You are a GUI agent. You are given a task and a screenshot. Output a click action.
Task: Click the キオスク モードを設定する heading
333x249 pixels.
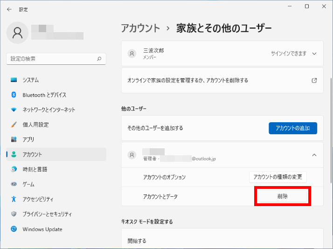(x=147, y=222)
